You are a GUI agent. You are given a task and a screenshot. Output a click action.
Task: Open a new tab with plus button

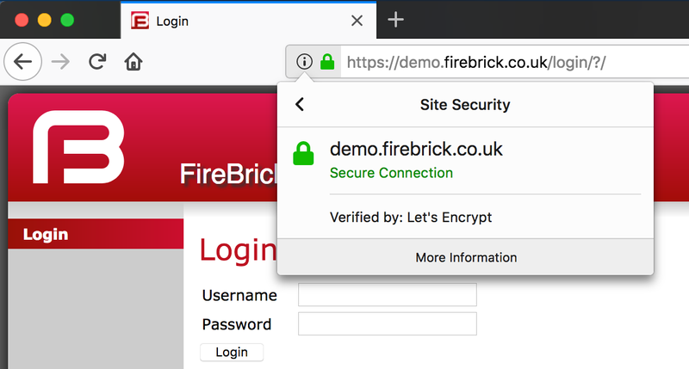coord(395,20)
